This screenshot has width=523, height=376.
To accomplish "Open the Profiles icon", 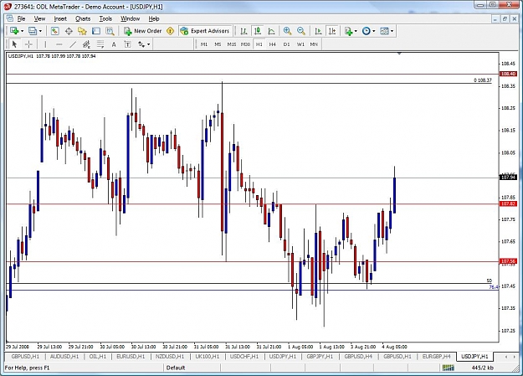I will [33, 31].
